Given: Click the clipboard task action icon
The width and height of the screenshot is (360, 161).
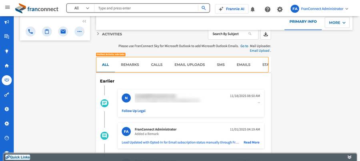Looking at the screenshot, I should [47, 32].
